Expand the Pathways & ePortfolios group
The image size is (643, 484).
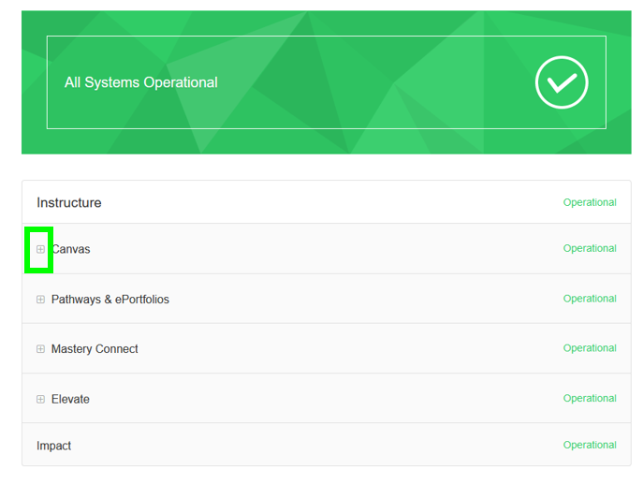tap(40, 300)
